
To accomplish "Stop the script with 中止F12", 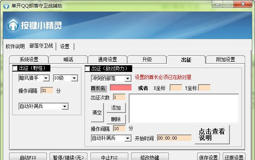I will click(109, 157).
